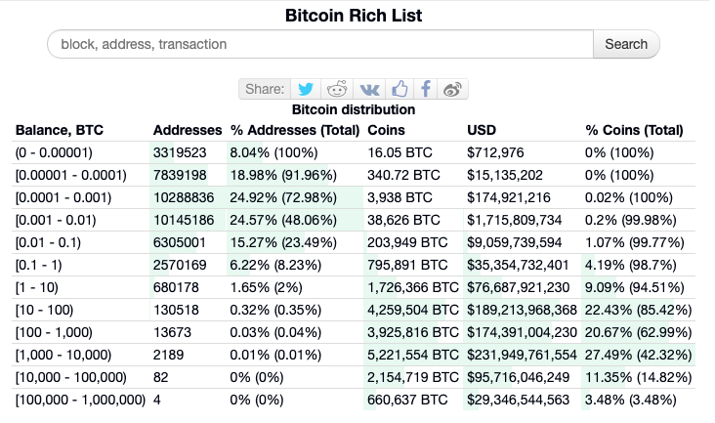715x423 pixels.
Task: Select the [100,000 - 1,000,000) balance range
Action: (x=80, y=401)
